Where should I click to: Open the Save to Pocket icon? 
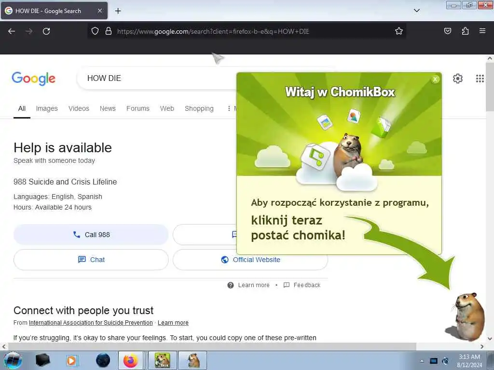(448, 31)
